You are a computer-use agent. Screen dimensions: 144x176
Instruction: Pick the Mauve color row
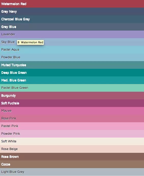pos(72,111)
